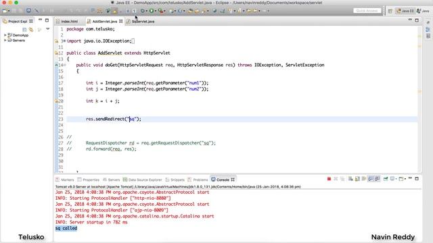Minimize the Project Explorer view
The height and width of the screenshot is (243, 433).
pos(41,20)
